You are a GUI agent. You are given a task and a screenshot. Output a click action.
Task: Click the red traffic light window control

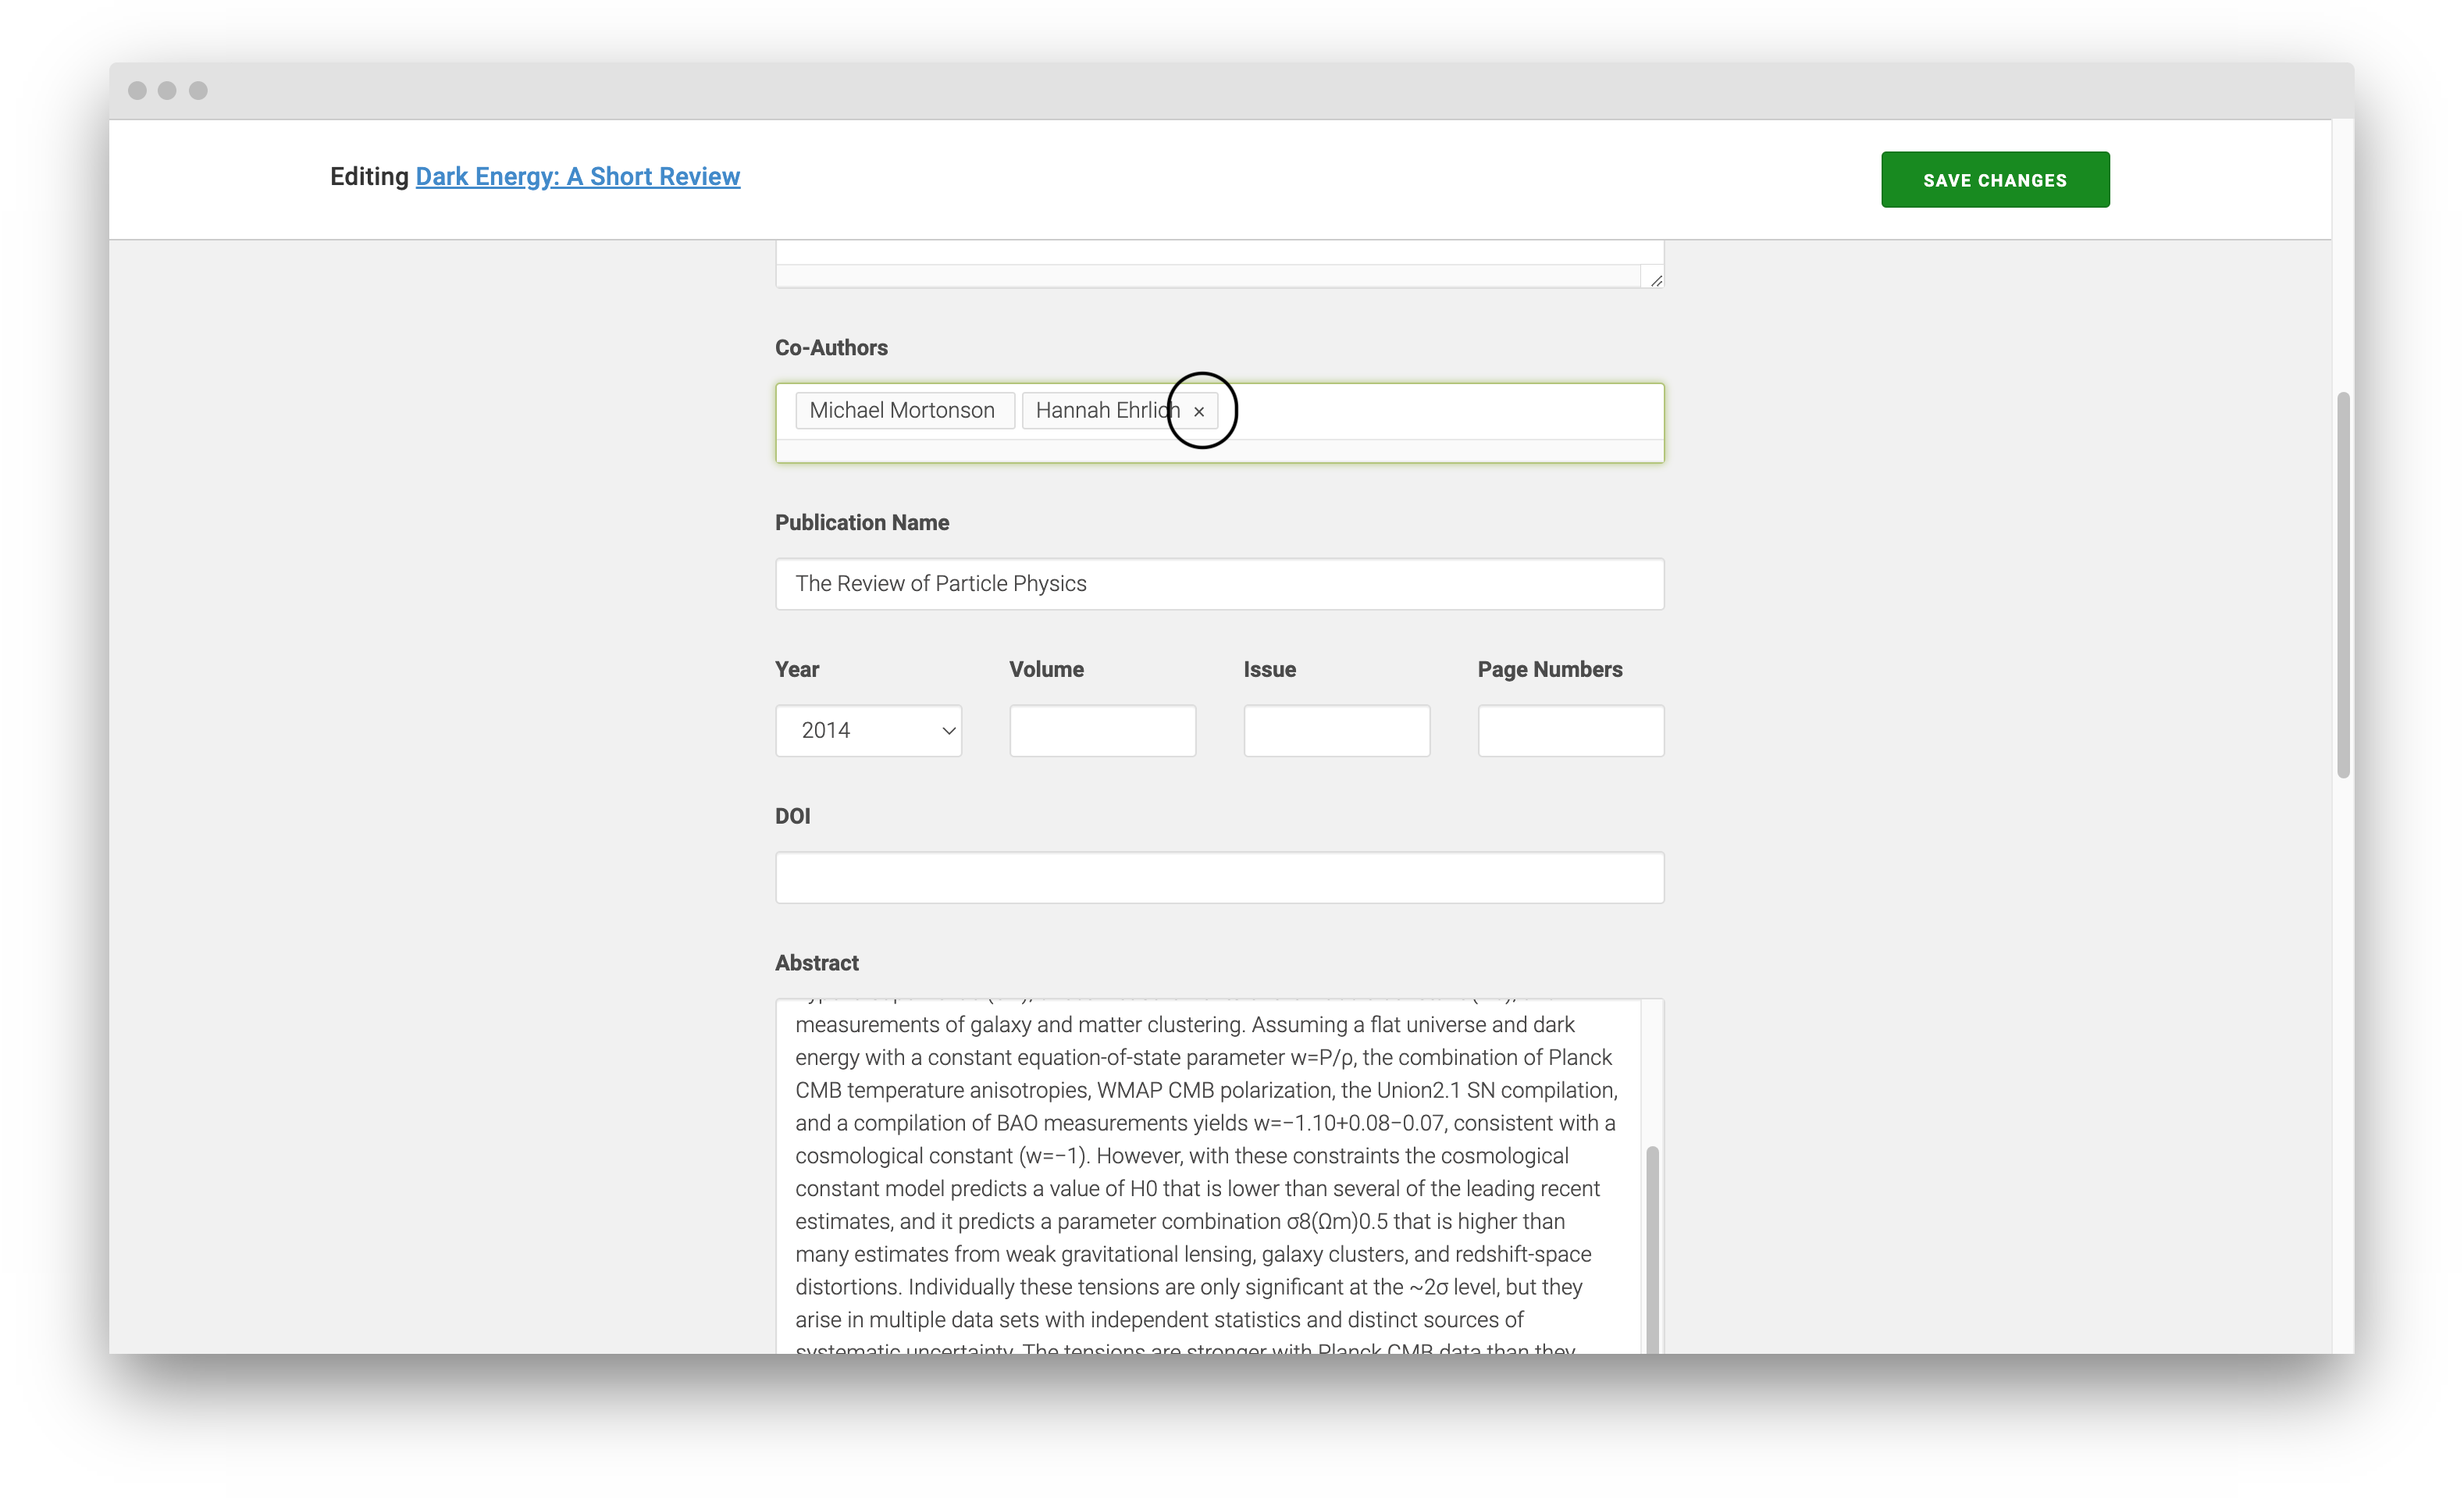(x=137, y=90)
